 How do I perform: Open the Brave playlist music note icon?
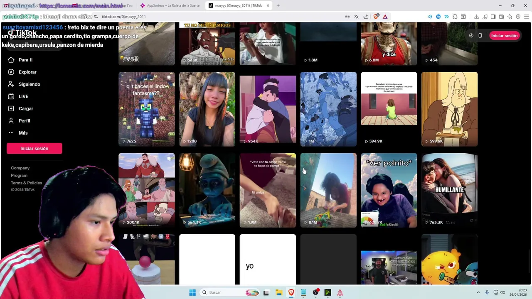tap(485, 17)
